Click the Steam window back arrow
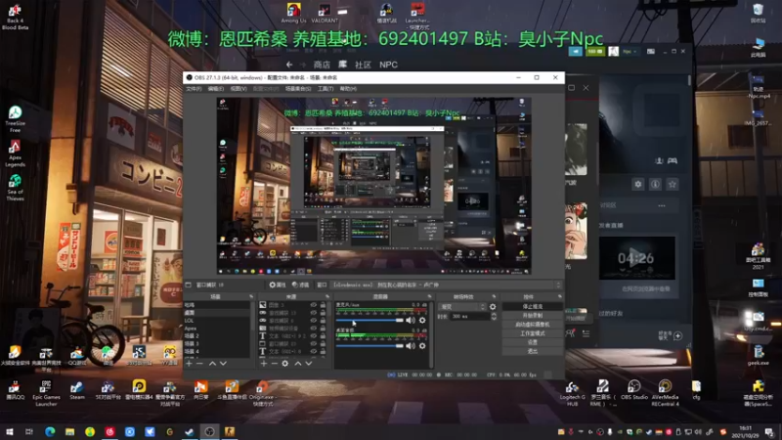782x440 pixels. (x=289, y=65)
